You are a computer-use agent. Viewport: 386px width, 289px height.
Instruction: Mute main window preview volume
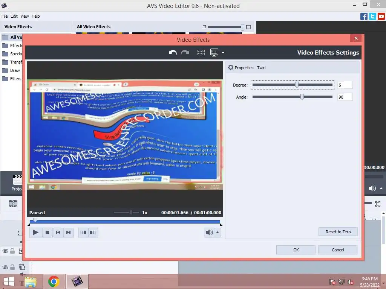(x=372, y=189)
